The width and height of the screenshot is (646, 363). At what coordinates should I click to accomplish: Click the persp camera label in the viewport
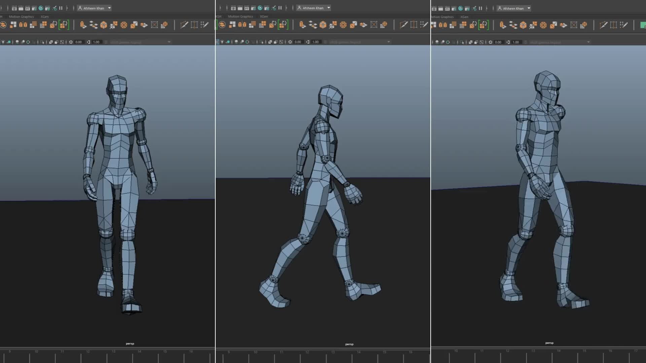tap(130, 344)
